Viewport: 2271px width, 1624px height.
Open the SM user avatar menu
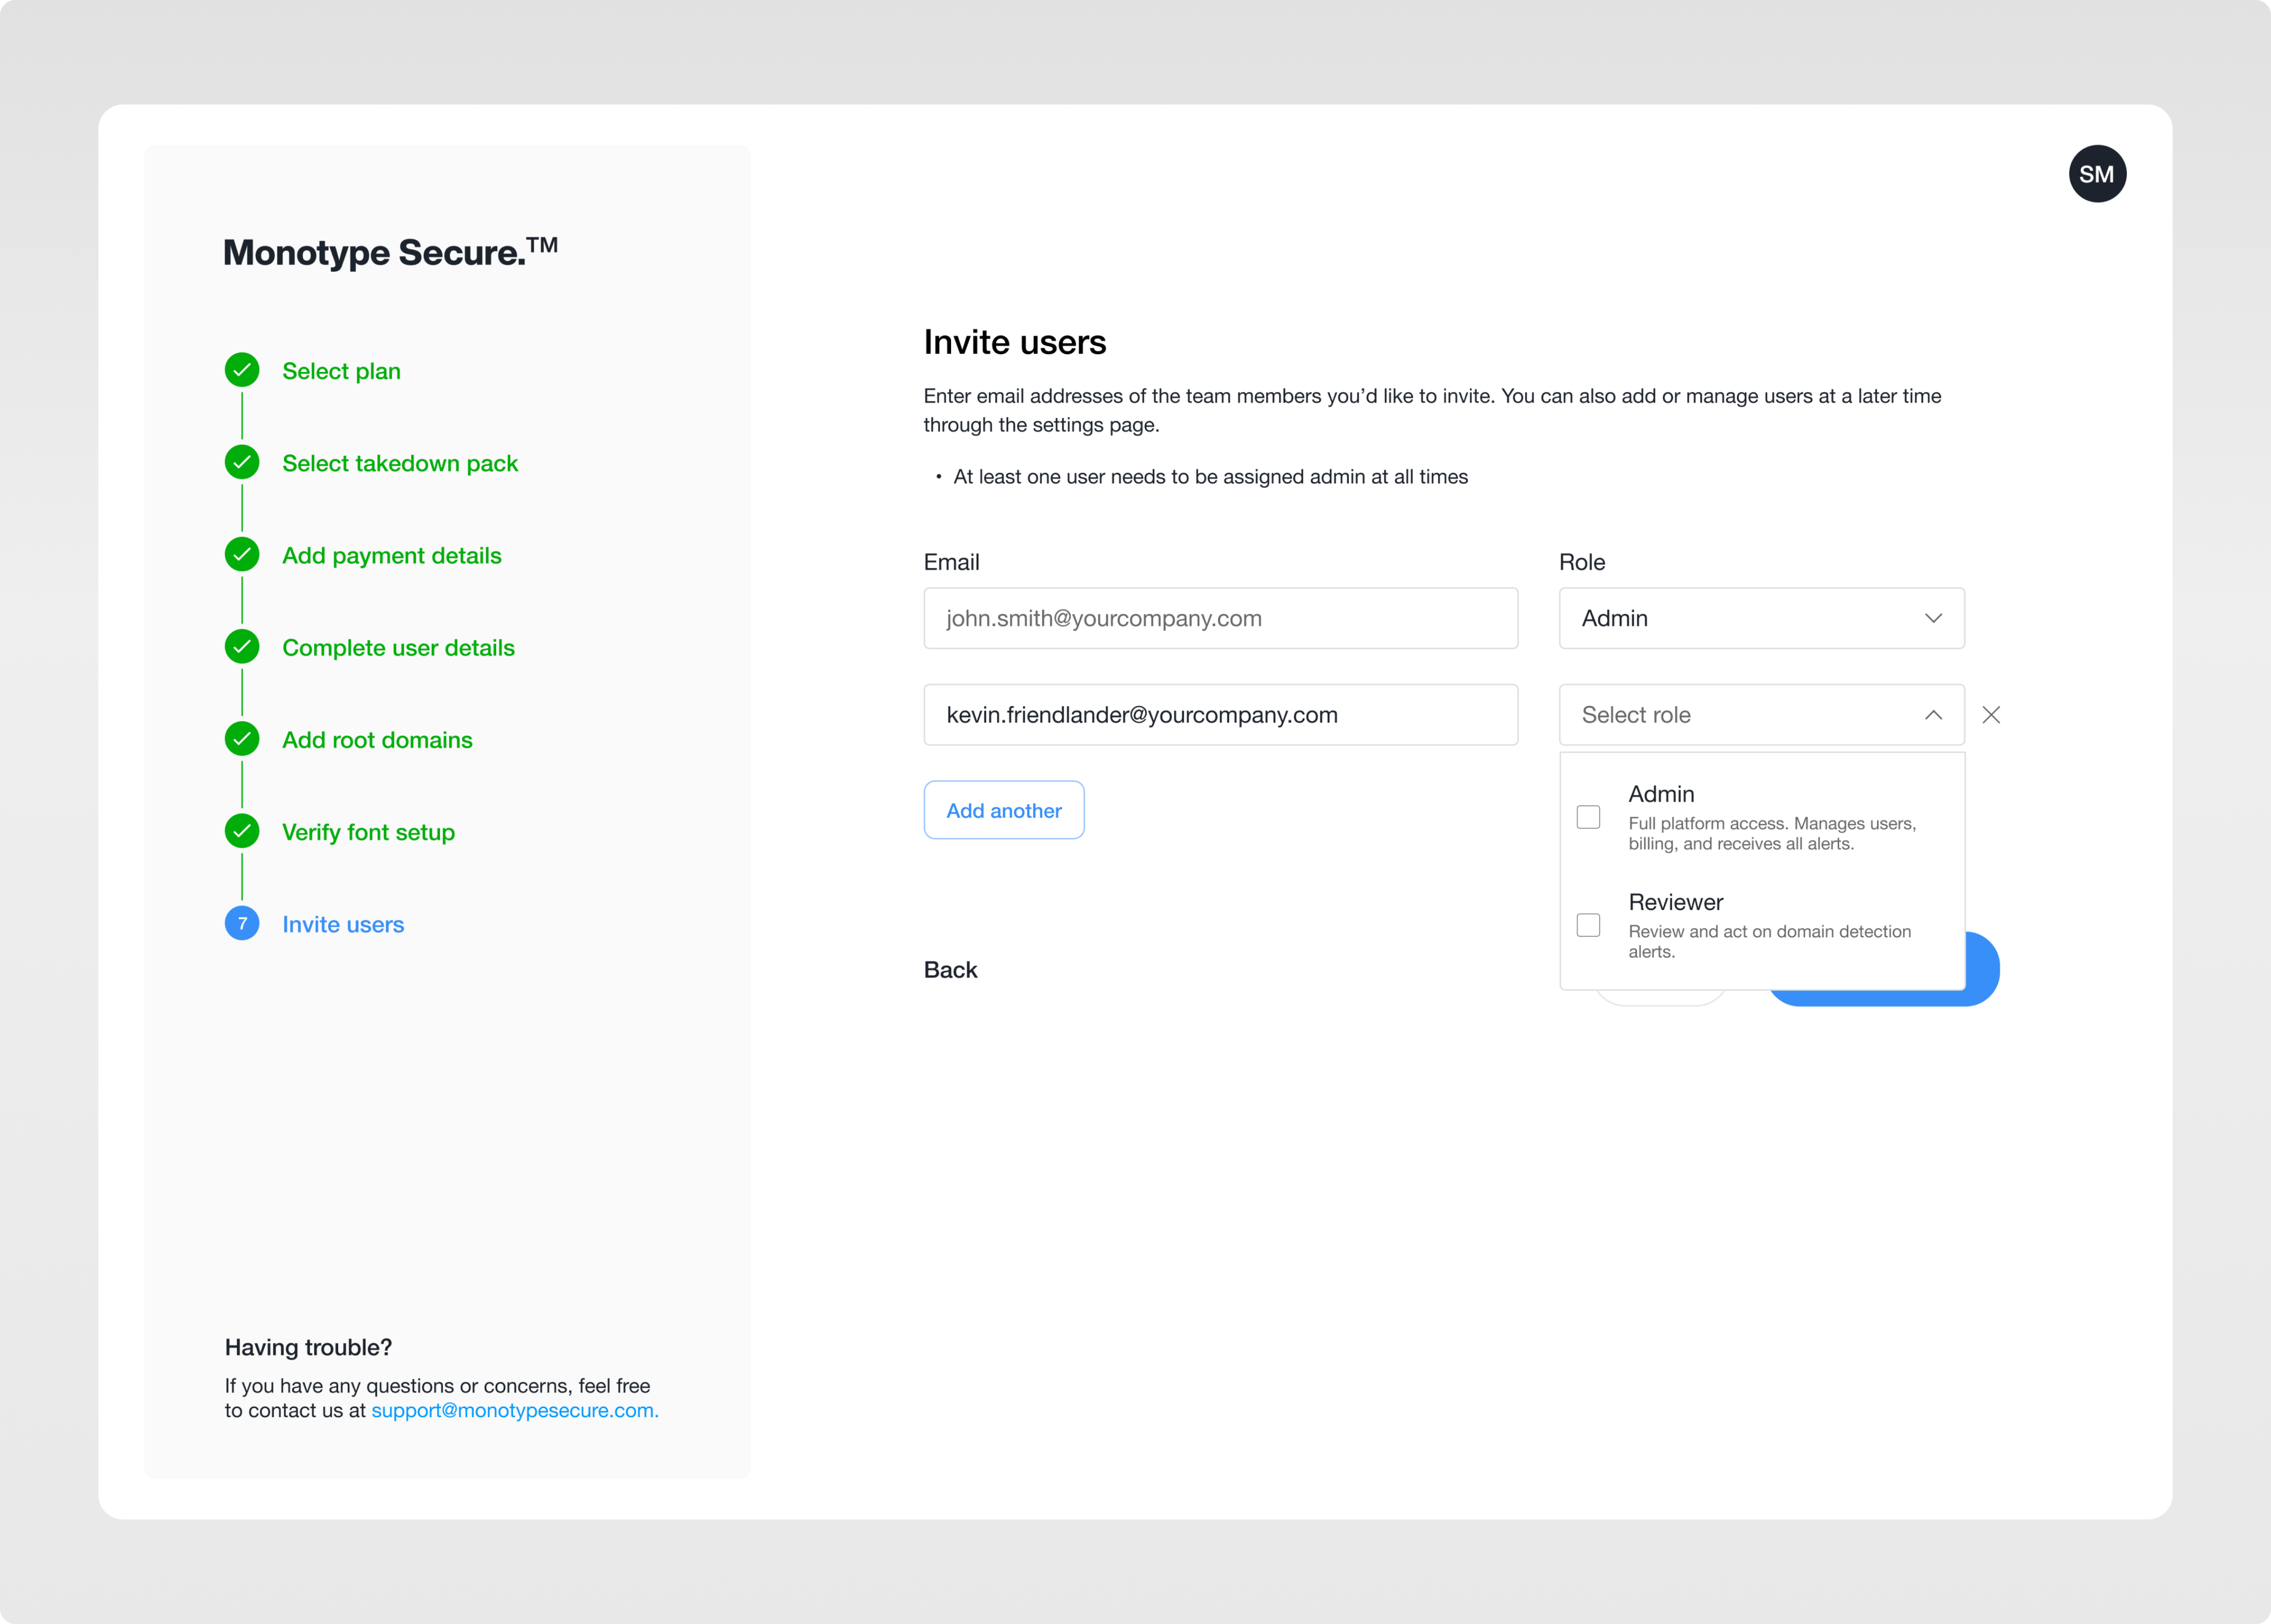pyautogui.click(x=2097, y=174)
